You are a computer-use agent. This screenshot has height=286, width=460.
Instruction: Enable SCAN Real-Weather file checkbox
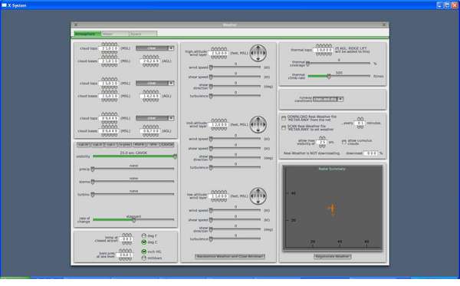284,127
